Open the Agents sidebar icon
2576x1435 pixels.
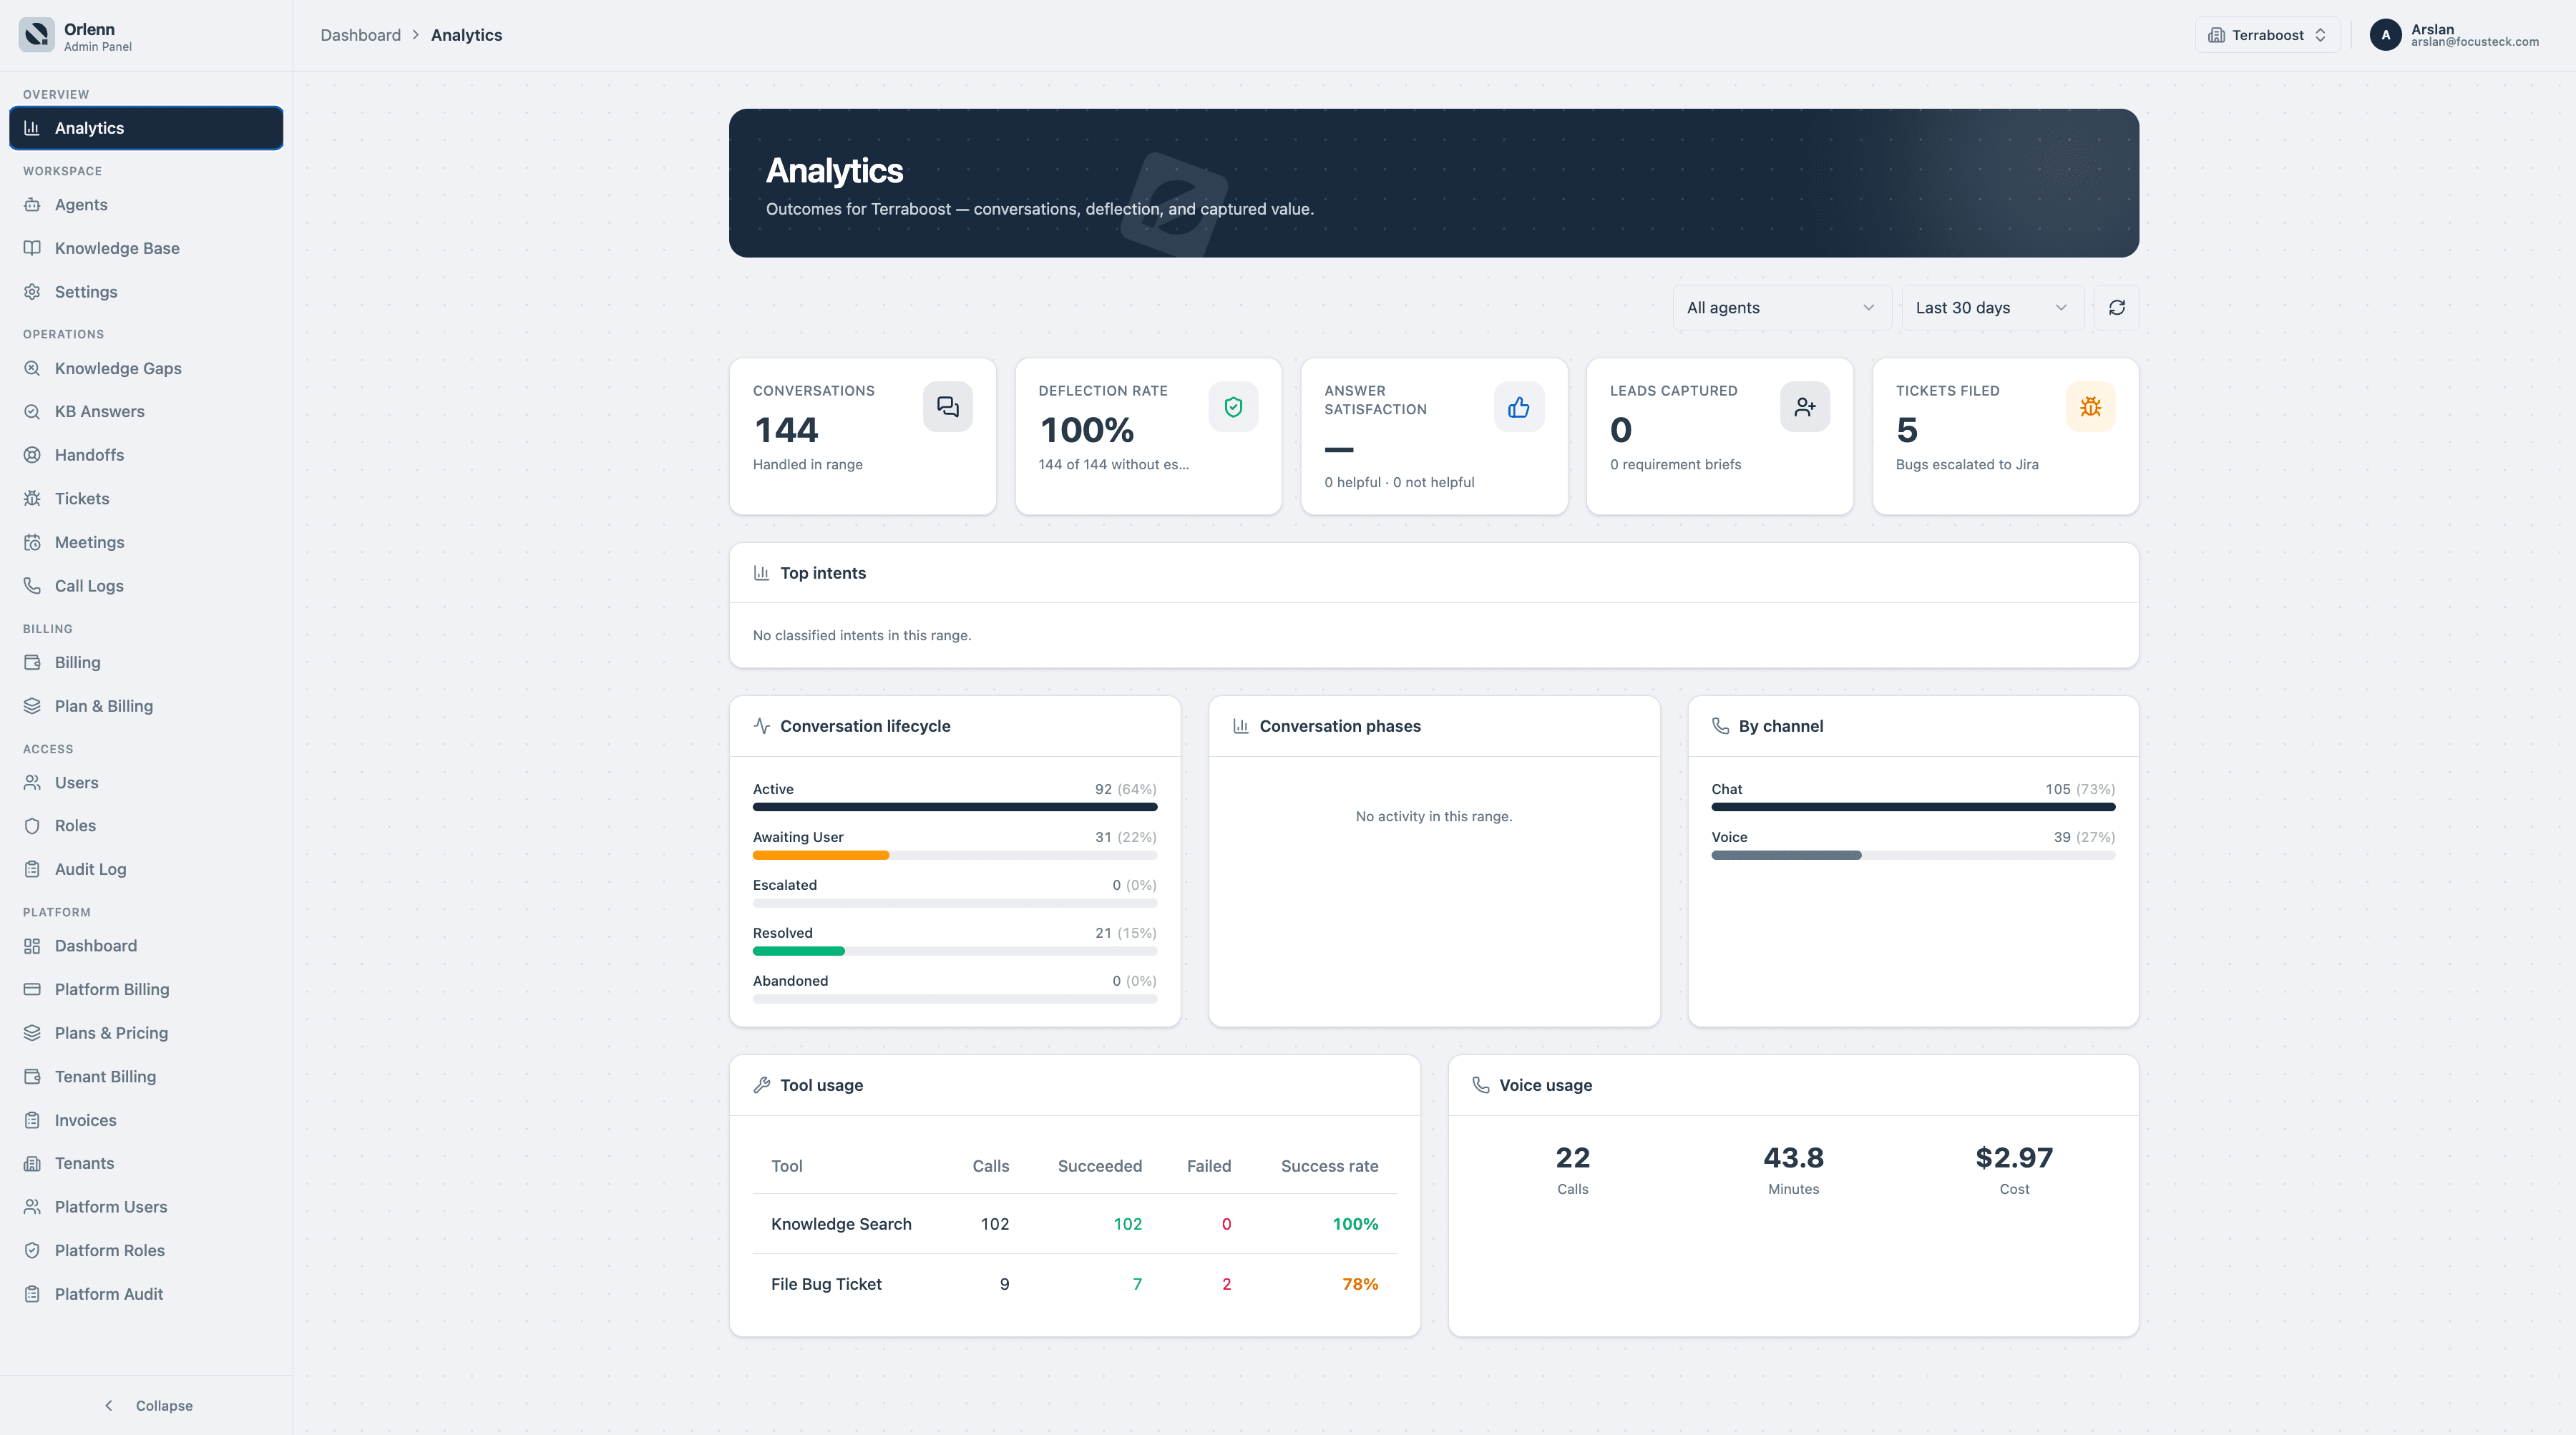pos(32,205)
